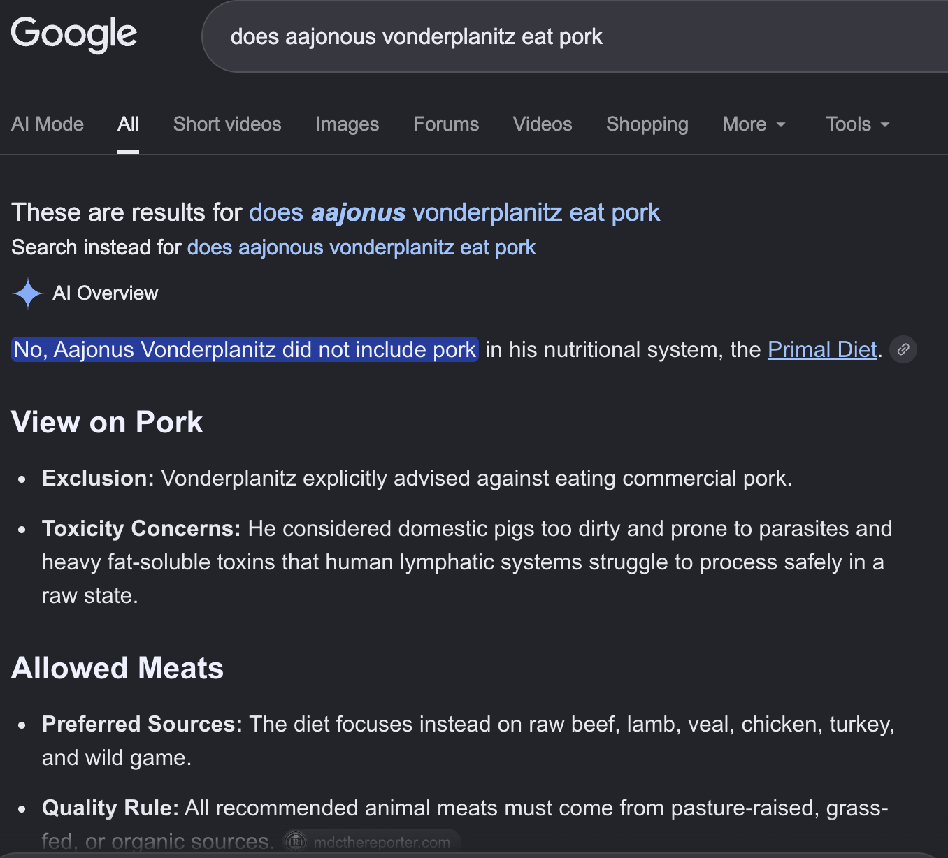
Task: Click the 'View on Pork' heading
Action: click(x=107, y=423)
